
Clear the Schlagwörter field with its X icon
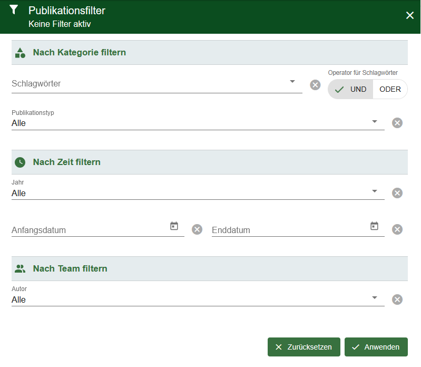(315, 85)
